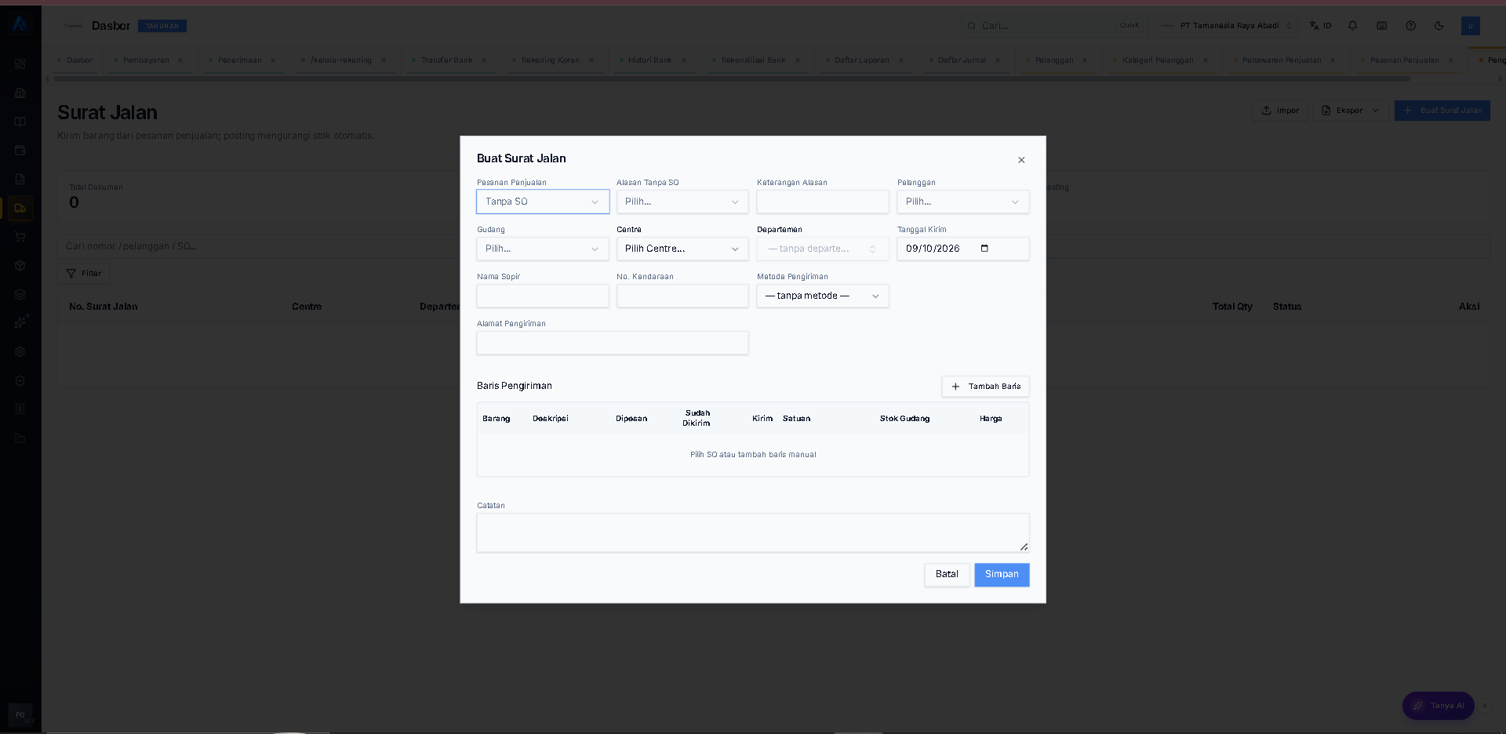Close the Buat Surat Jalan dialog
This screenshot has width=1506, height=734.
(x=1021, y=160)
